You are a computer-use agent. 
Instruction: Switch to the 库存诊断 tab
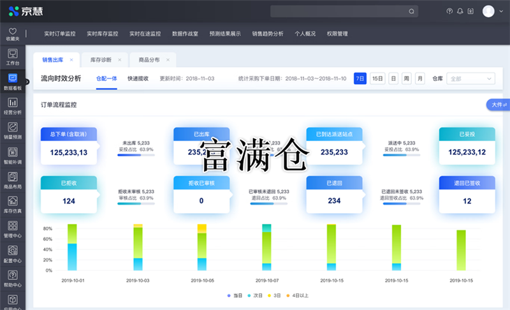click(x=101, y=60)
